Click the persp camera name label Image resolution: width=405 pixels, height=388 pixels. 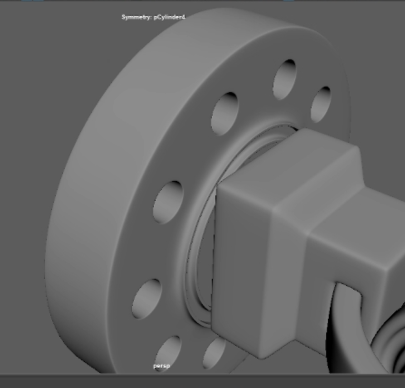click(161, 366)
